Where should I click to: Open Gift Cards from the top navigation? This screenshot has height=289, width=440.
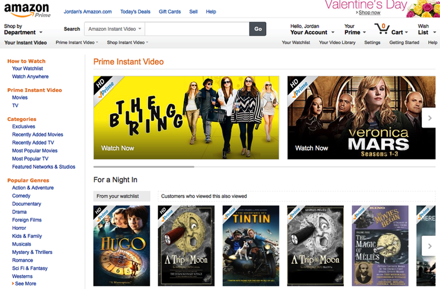[170, 12]
